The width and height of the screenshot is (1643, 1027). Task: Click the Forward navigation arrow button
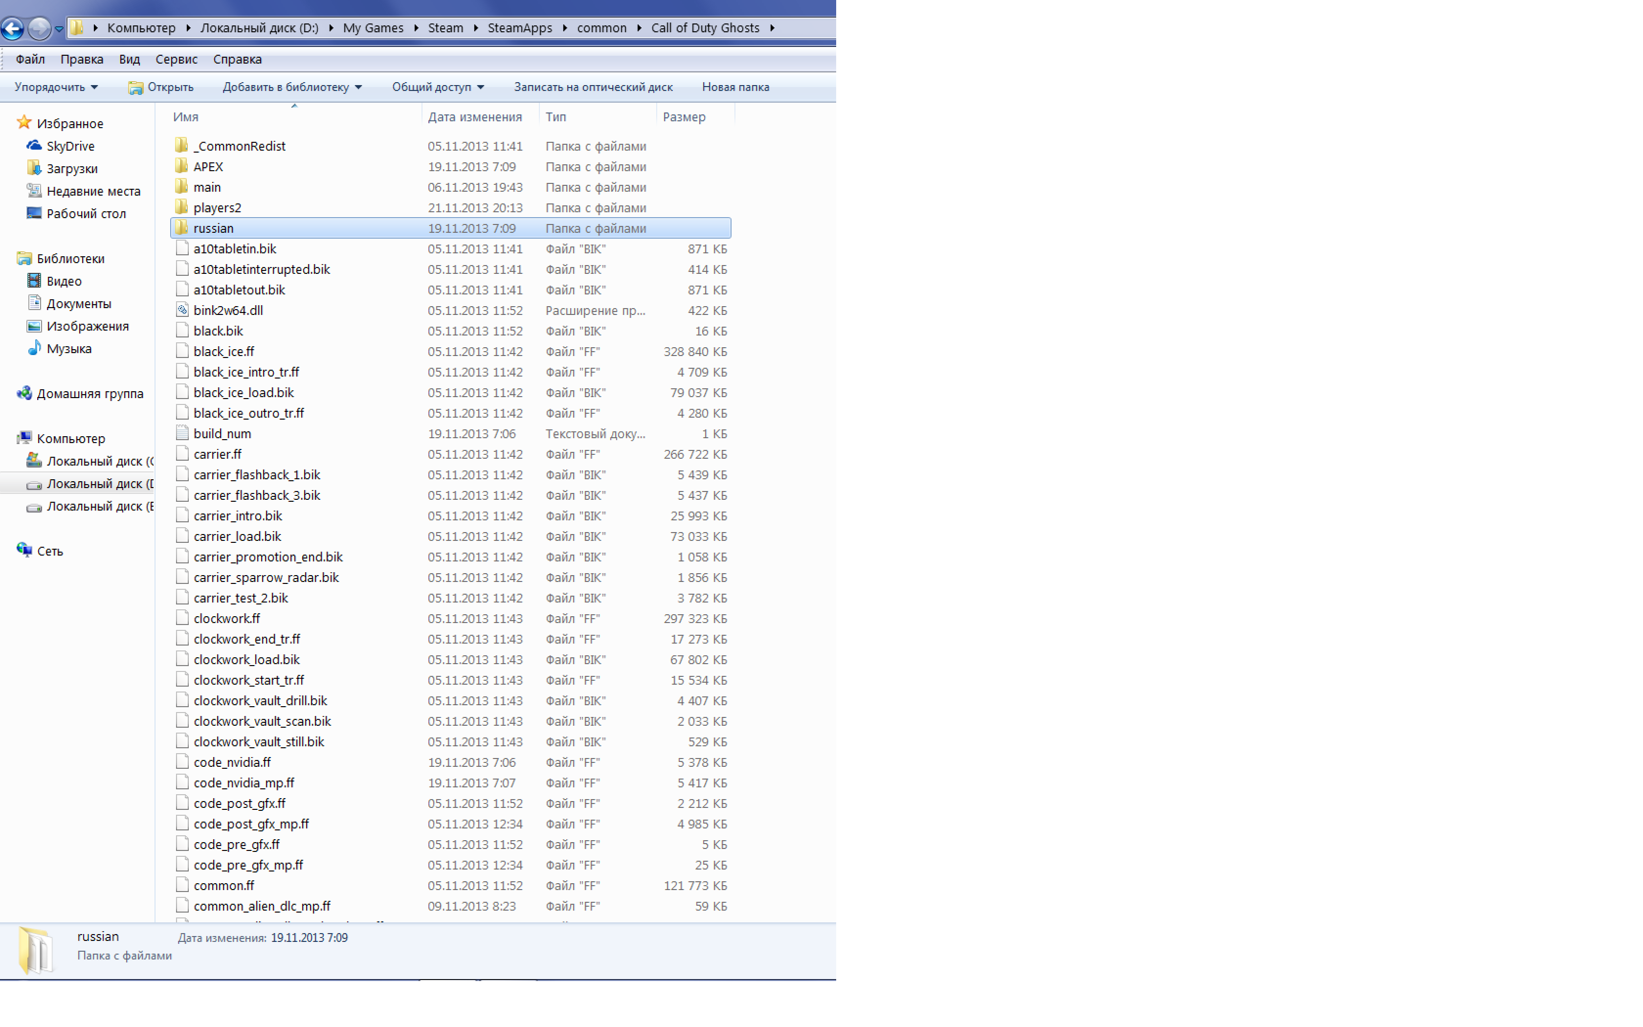[x=40, y=28]
